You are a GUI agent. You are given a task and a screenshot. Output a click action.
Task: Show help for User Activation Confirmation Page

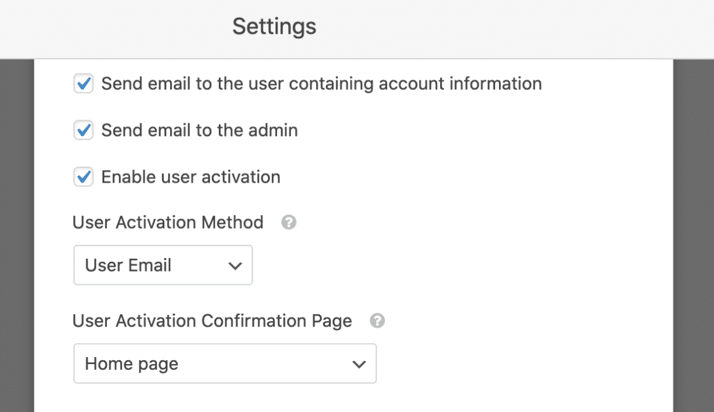(x=377, y=321)
